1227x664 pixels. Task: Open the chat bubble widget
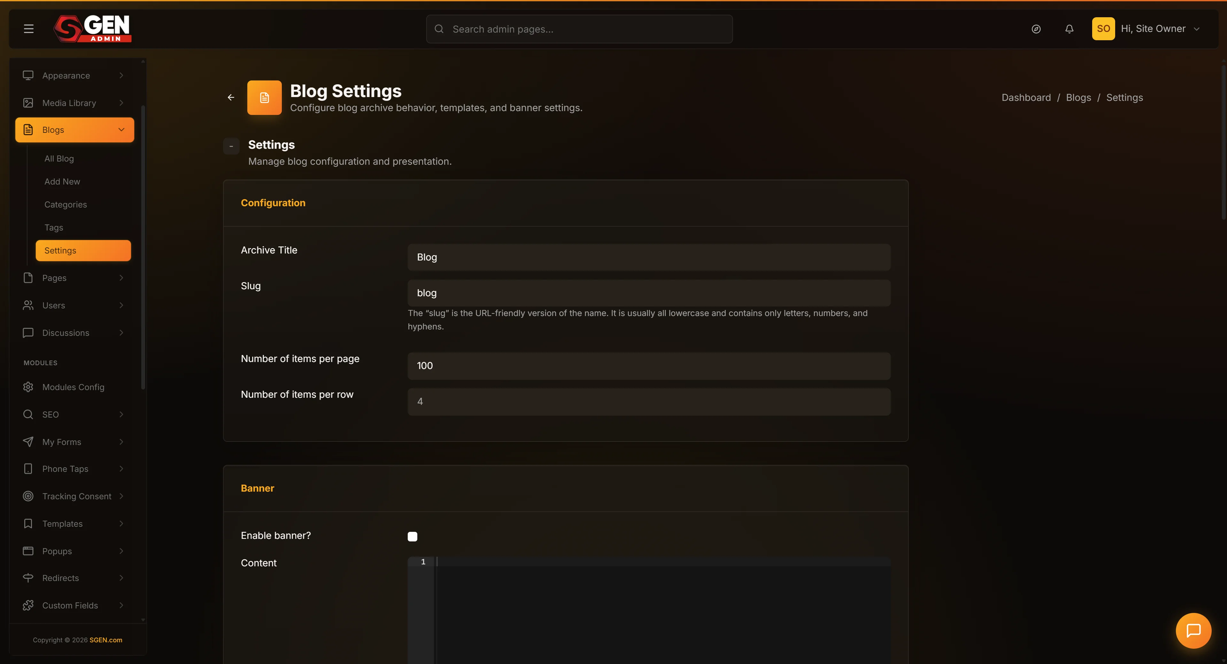click(x=1194, y=631)
